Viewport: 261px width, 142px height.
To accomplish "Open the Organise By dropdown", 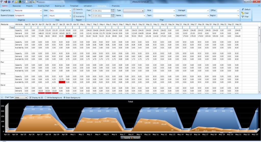I will pyautogui.click(x=28, y=10).
